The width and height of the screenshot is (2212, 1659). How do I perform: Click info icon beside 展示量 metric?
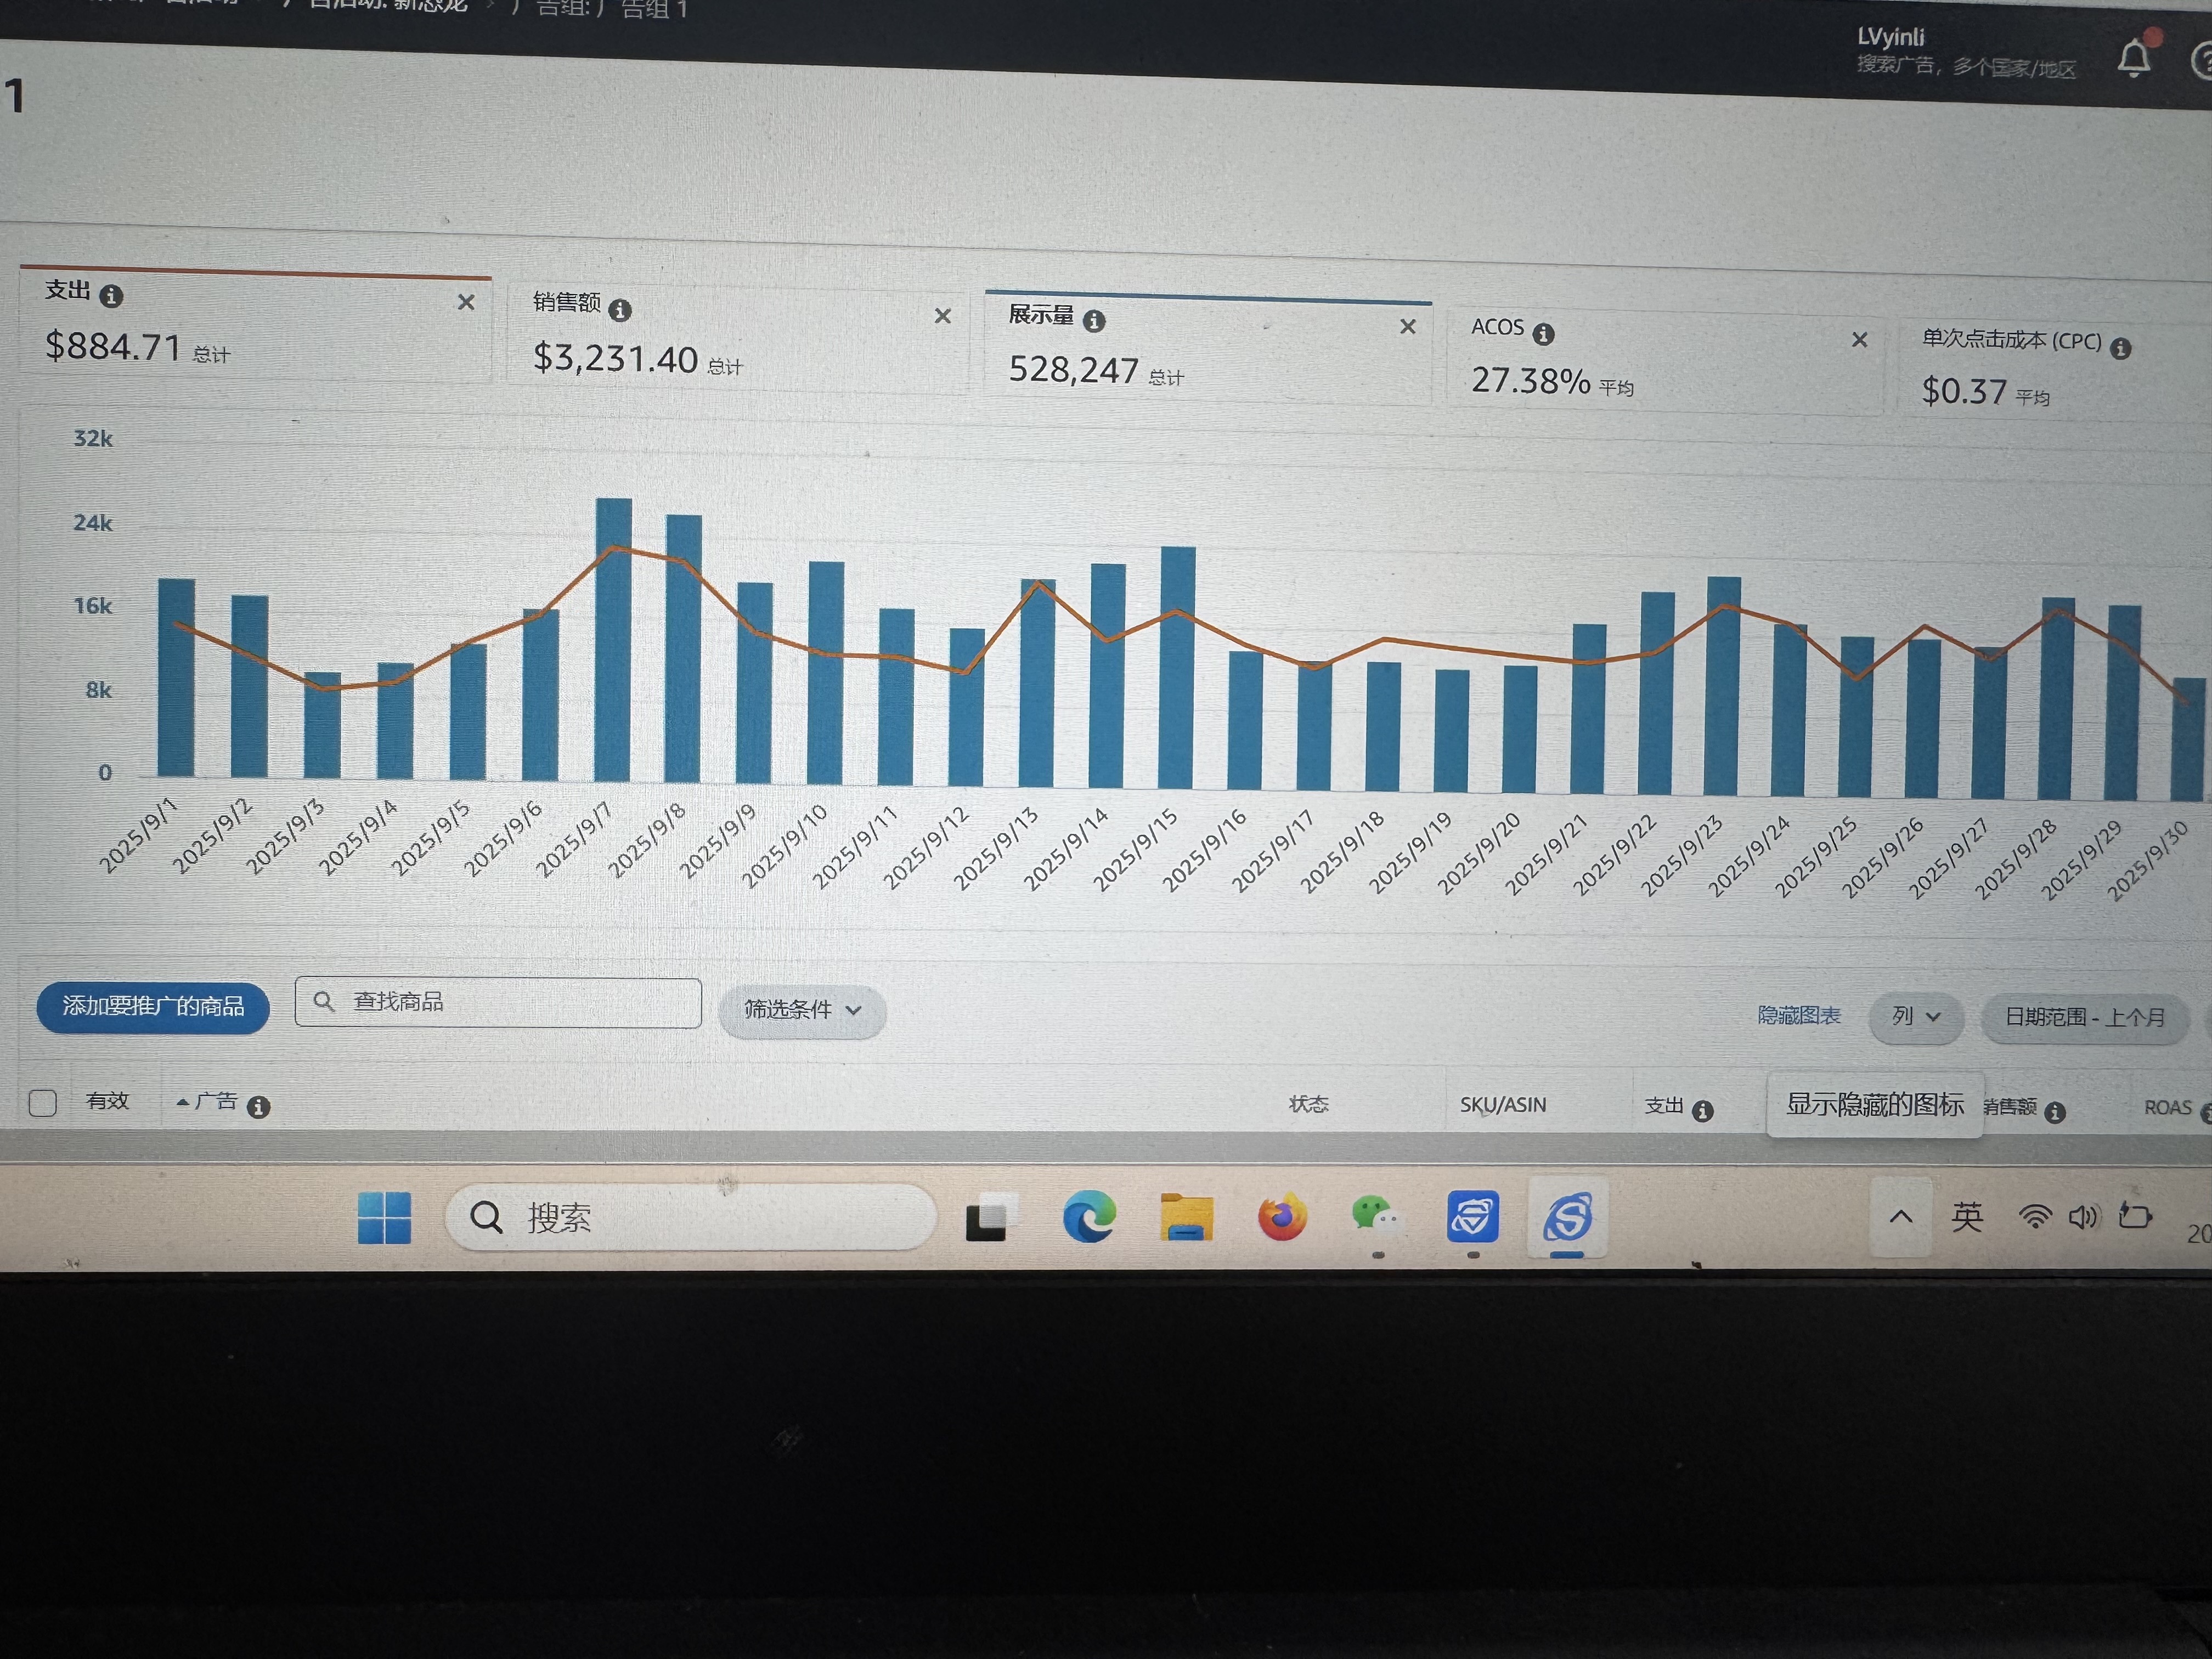[x=1094, y=322]
